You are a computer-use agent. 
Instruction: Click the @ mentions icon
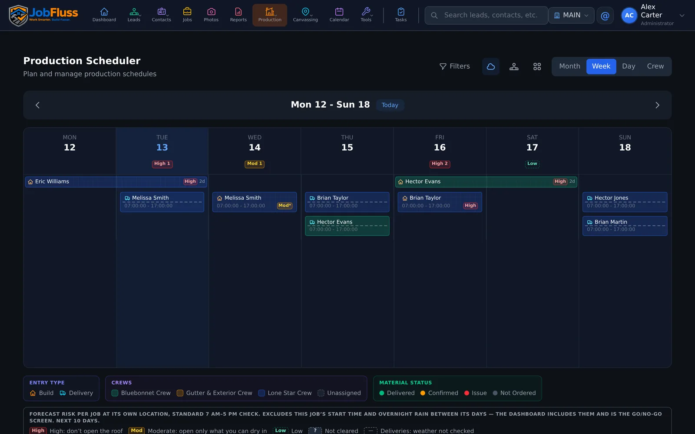point(605,16)
